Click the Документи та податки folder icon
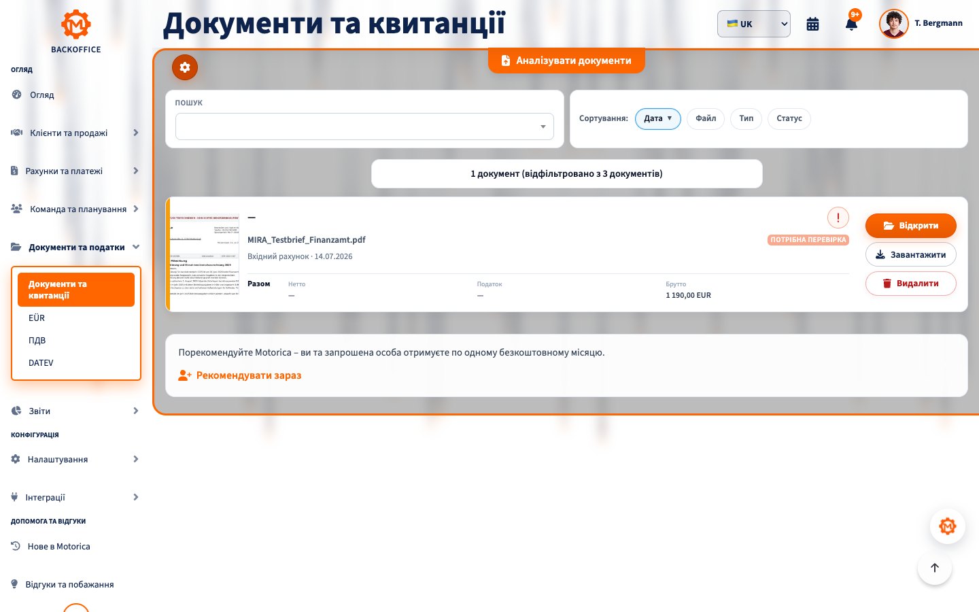 16,247
